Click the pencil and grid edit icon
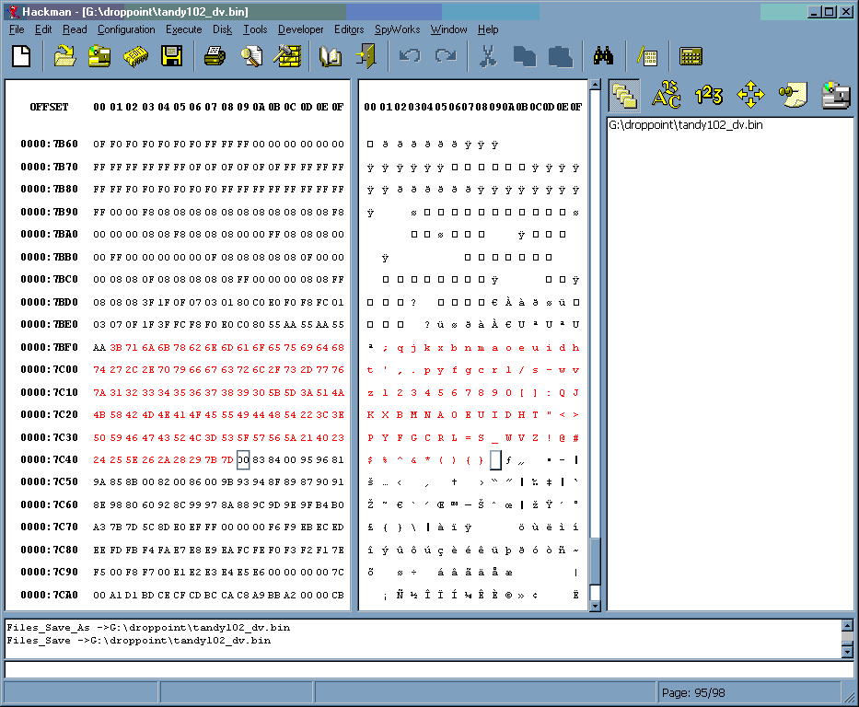Screen dimensions: 859x707 (x=647, y=56)
